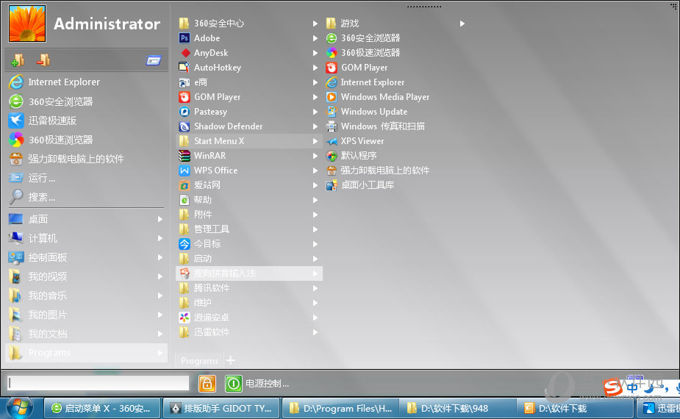This screenshot has width=680, height=419.
Task: Open the AutoHotkey program group
Action: click(x=249, y=68)
